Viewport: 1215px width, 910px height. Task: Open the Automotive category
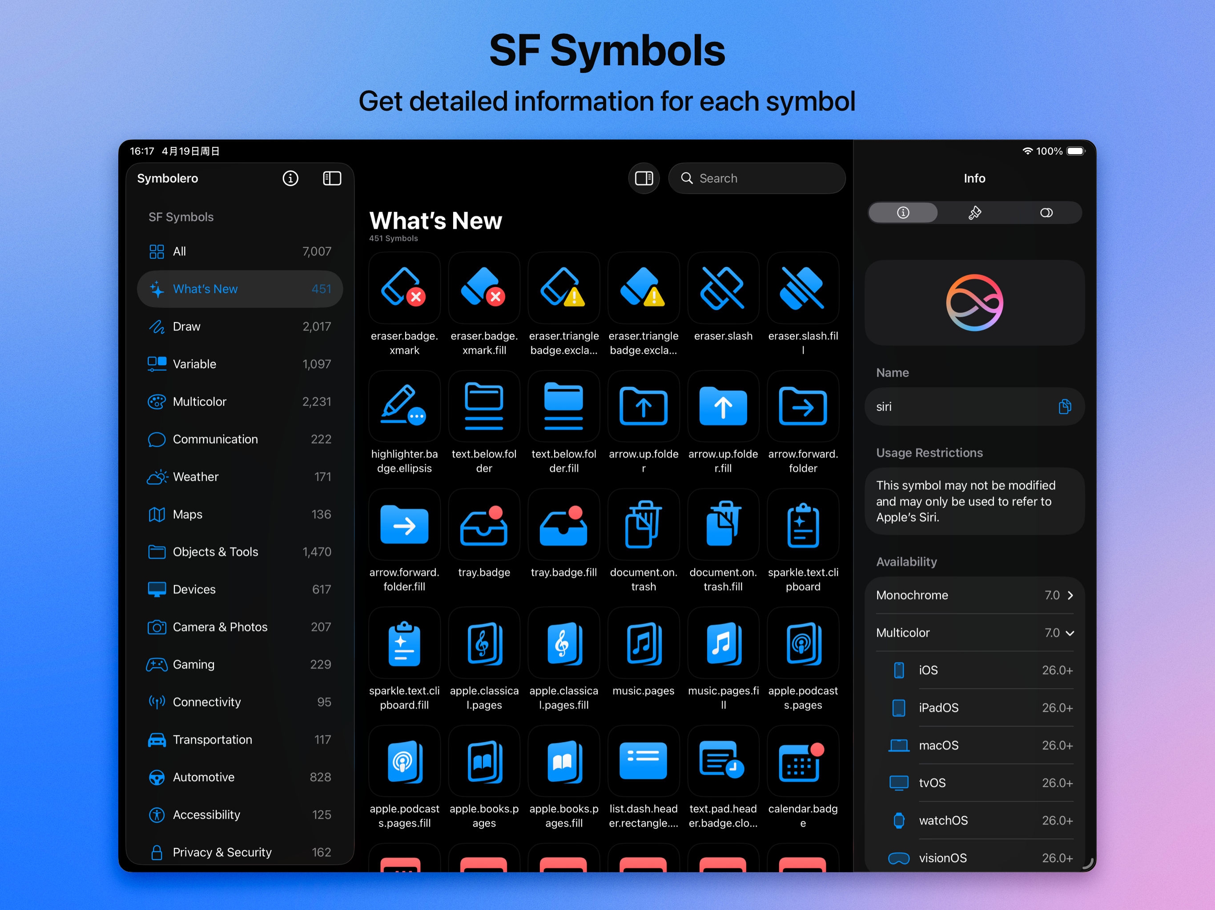[240, 777]
